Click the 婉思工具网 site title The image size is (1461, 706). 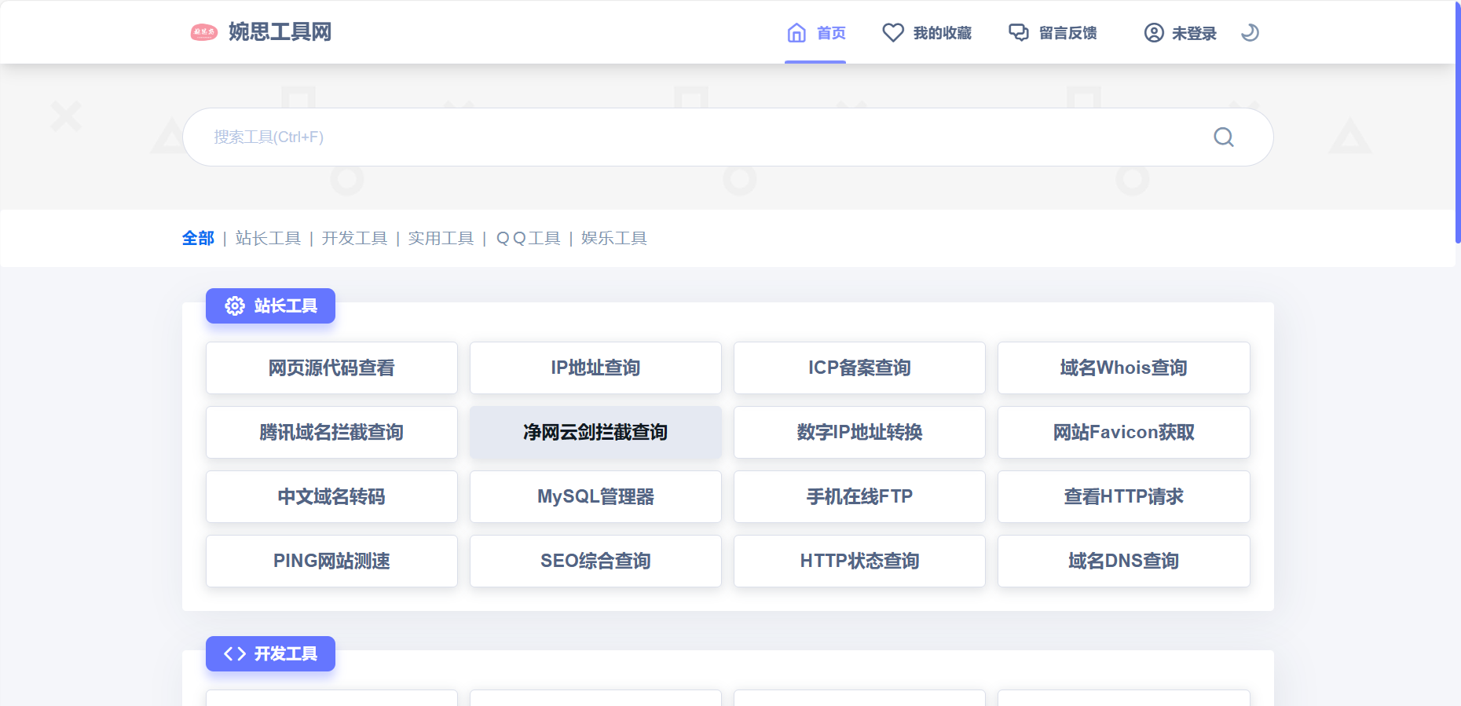click(x=280, y=32)
